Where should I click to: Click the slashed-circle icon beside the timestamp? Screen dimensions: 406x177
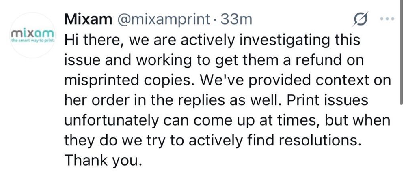(360, 19)
